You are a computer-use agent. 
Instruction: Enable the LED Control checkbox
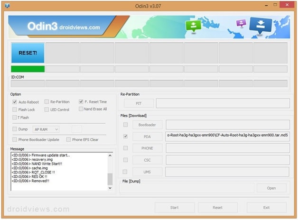pyautogui.click(x=47, y=110)
